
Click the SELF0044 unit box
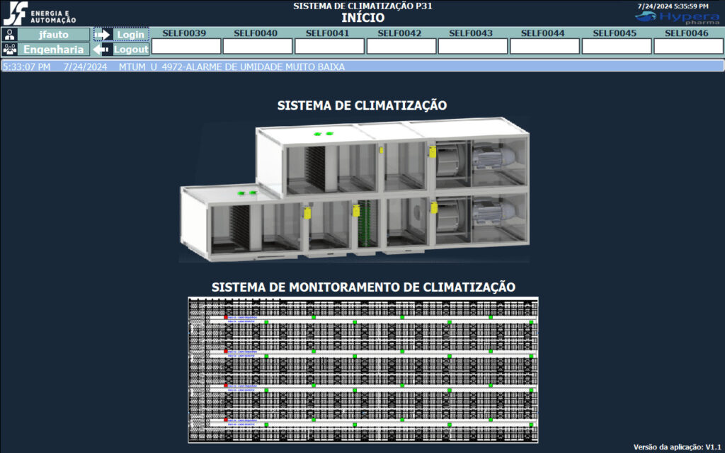click(544, 46)
